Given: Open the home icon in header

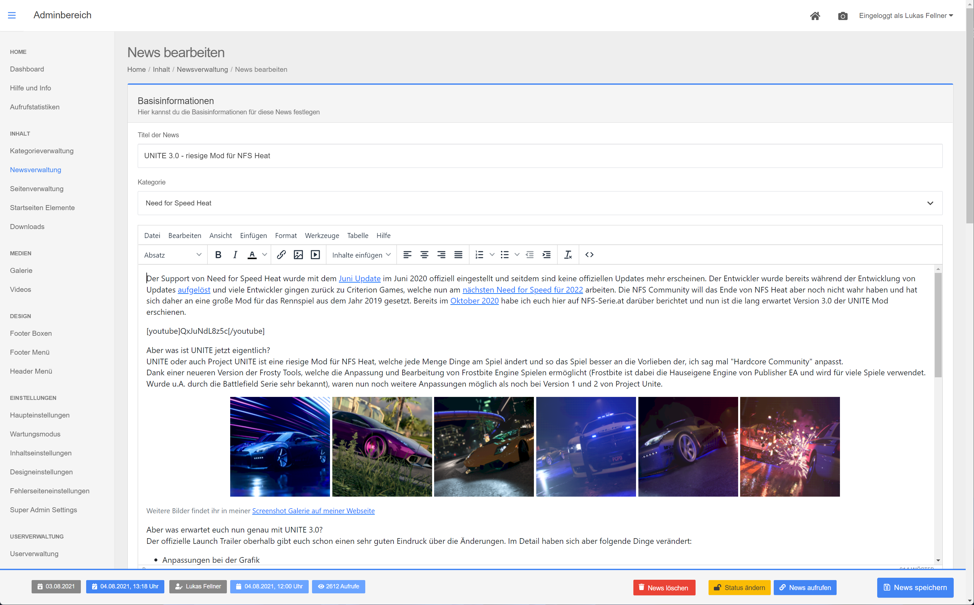Looking at the screenshot, I should point(815,16).
